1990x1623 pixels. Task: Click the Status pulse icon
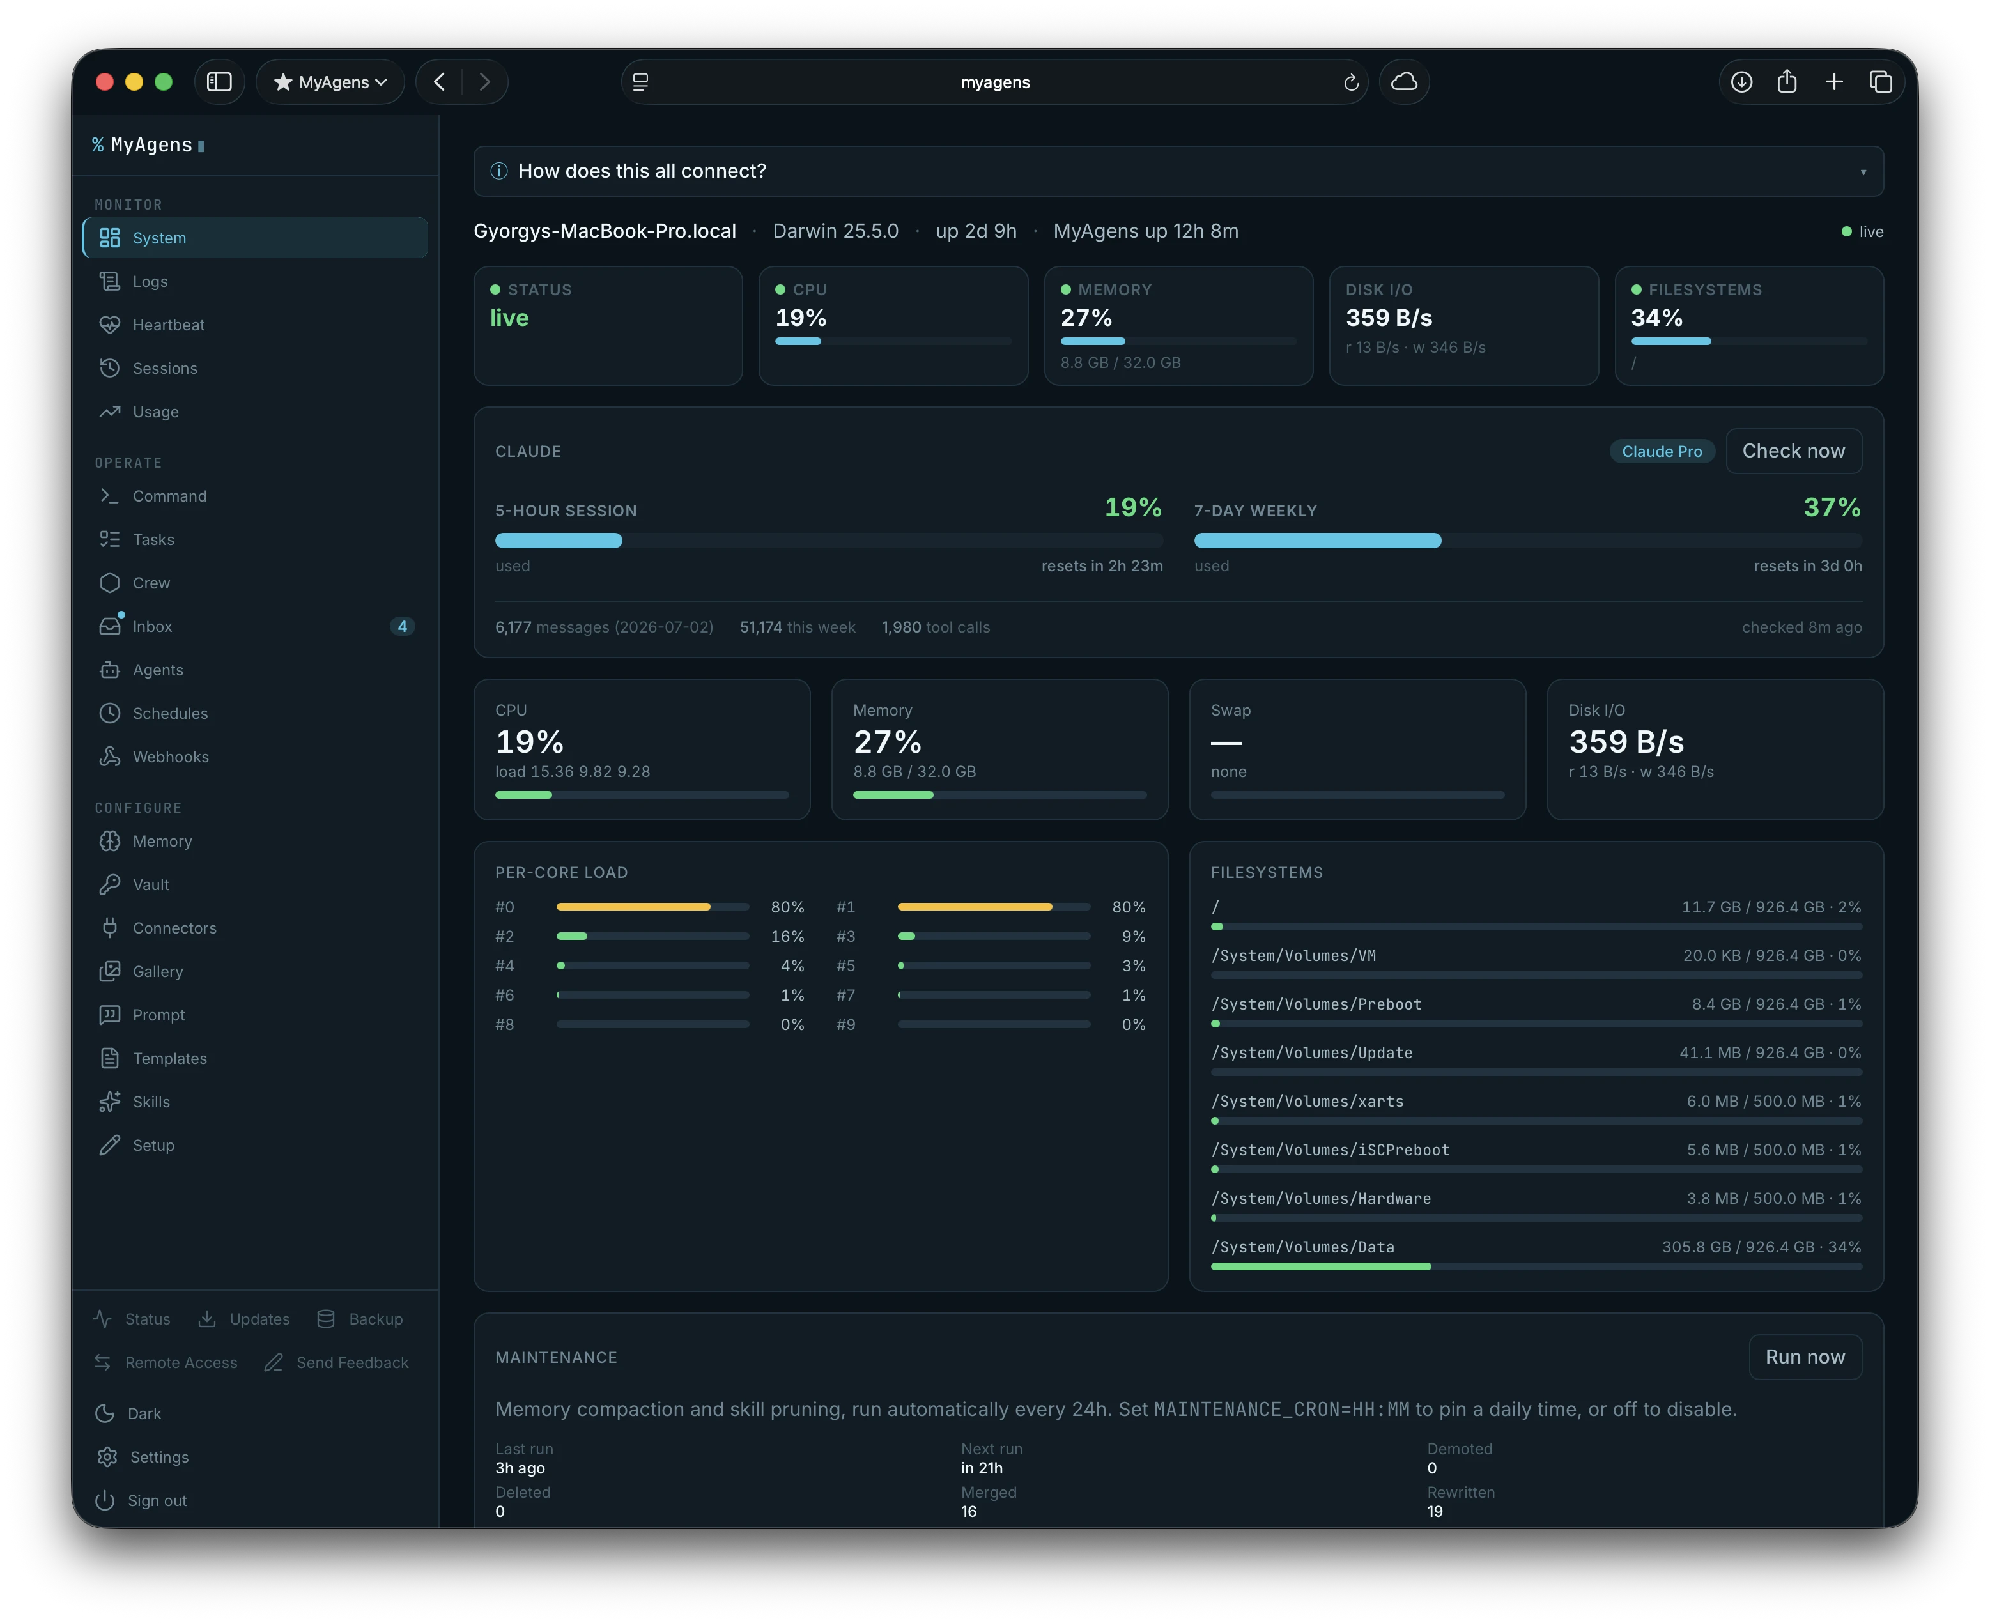point(103,1318)
